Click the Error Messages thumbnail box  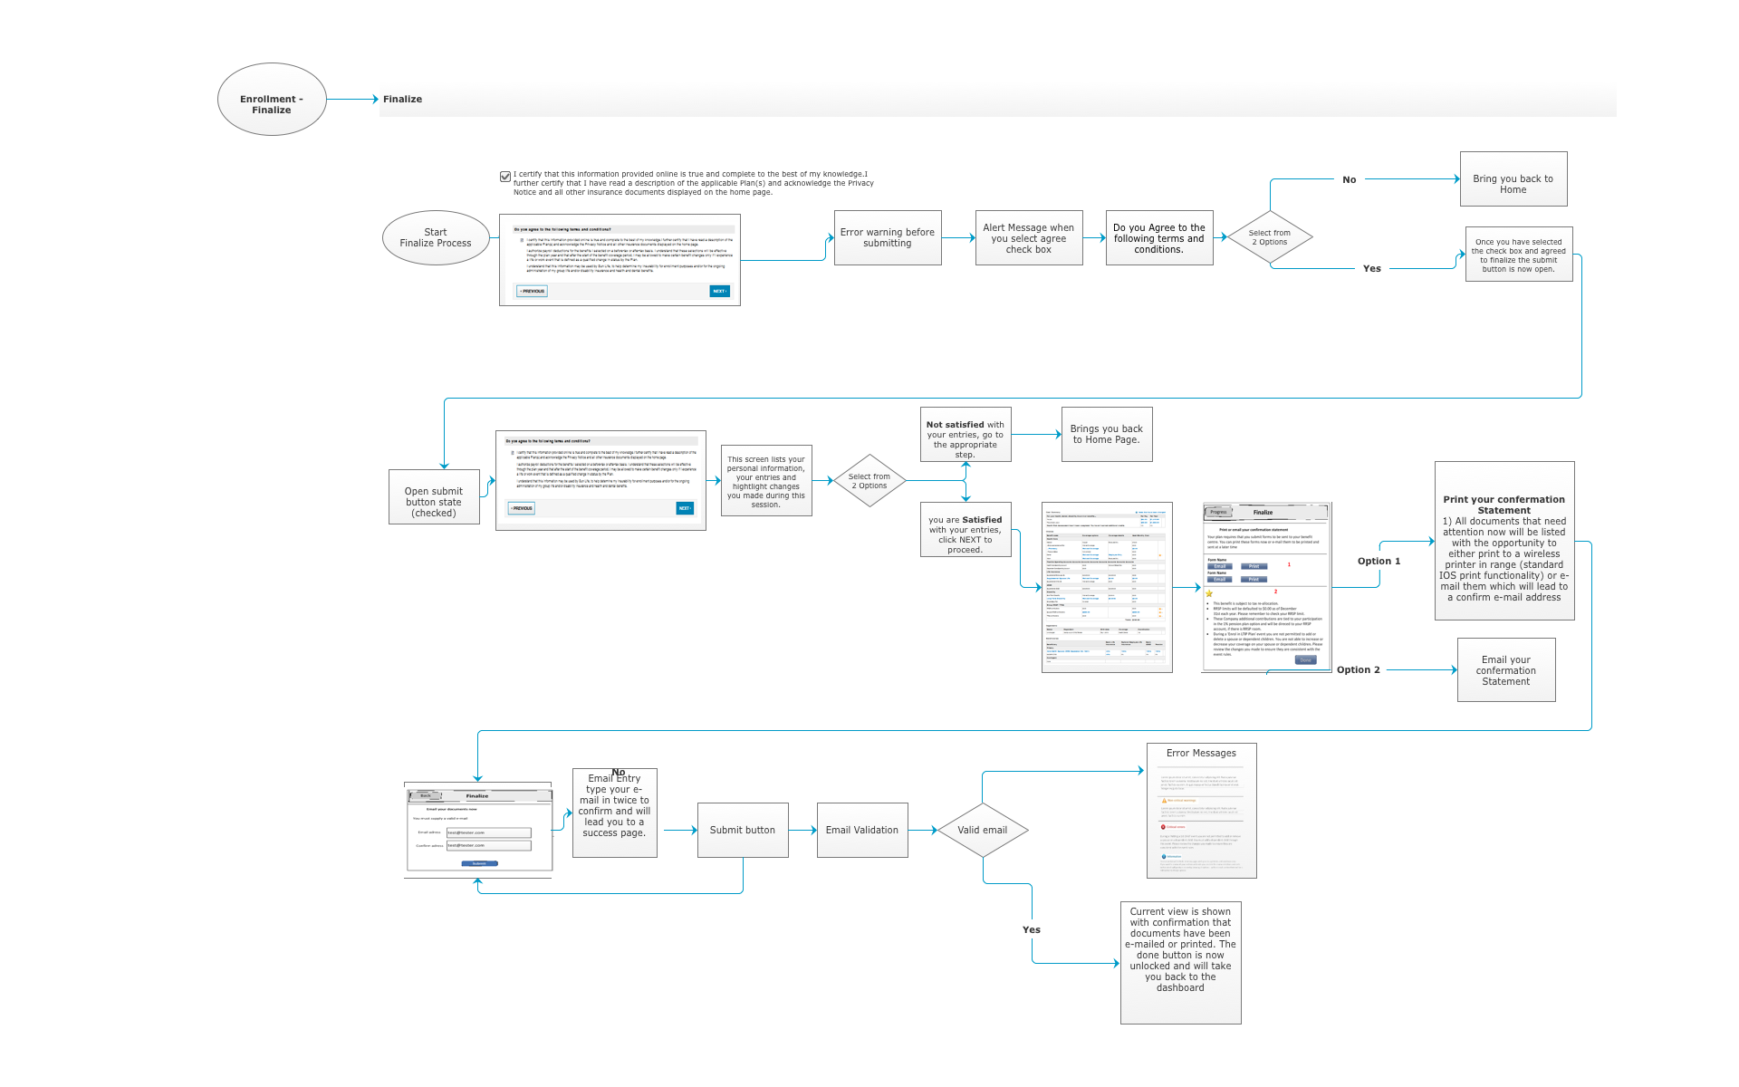click(x=1201, y=811)
